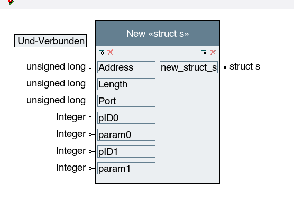This screenshot has height=205, width=294.
Task: Click the Address field box
Action: click(x=126, y=67)
